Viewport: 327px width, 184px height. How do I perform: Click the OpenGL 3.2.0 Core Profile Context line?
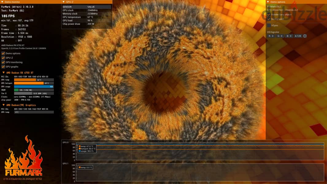pos(24,48)
